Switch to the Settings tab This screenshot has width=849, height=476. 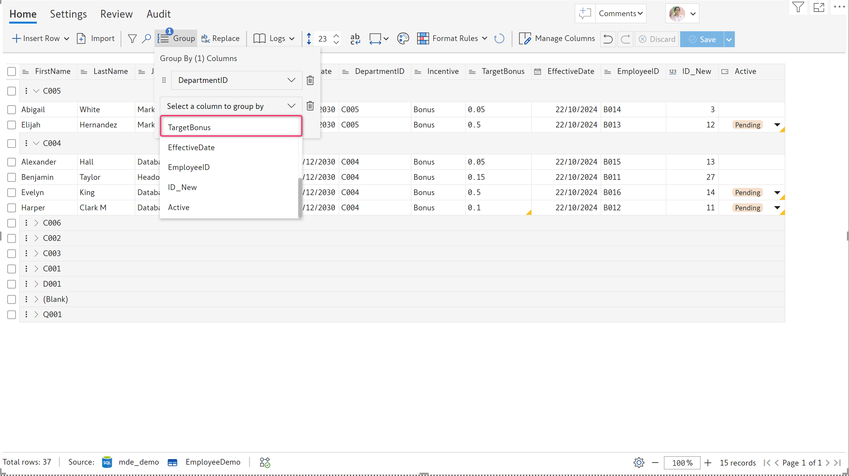point(68,14)
